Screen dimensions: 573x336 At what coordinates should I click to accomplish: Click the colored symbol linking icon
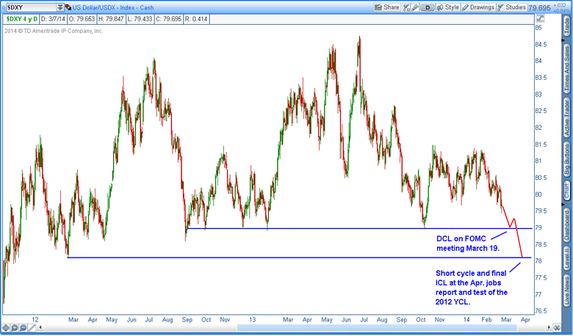click(68, 7)
